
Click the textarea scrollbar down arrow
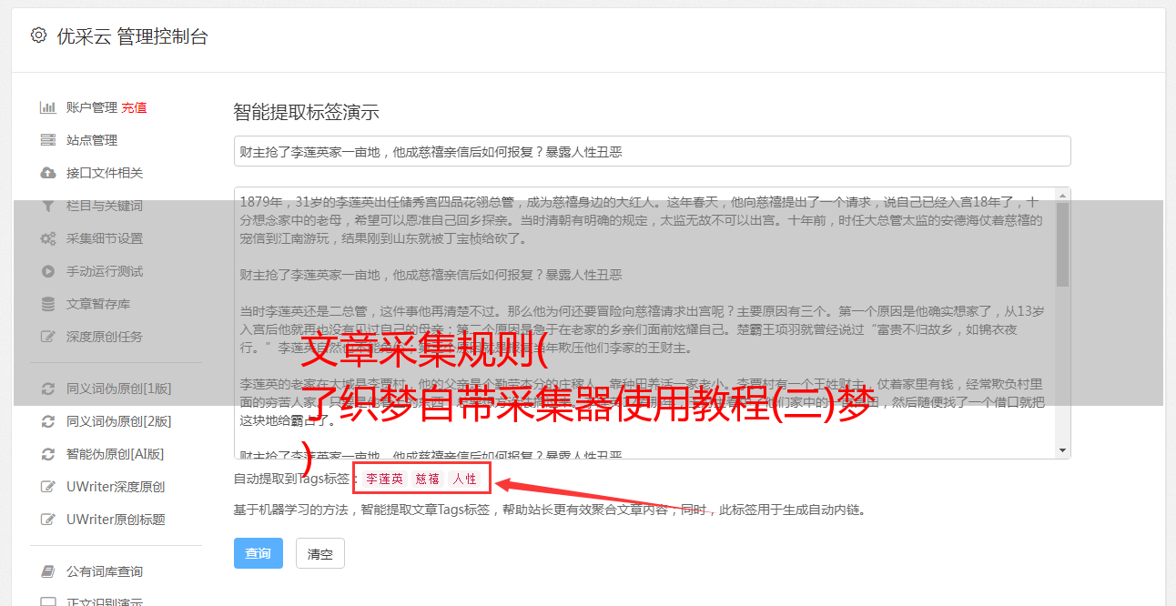click(x=1063, y=450)
